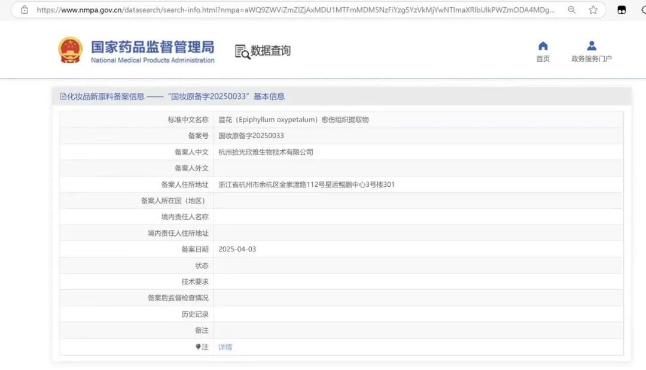Click the home 首页 house icon
The width and height of the screenshot is (646, 370).
543,46
